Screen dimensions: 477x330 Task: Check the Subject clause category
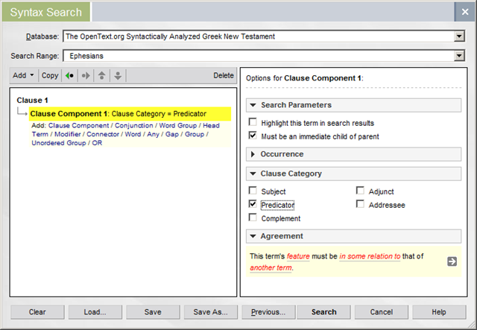pyautogui.click(x=253, y=191)
